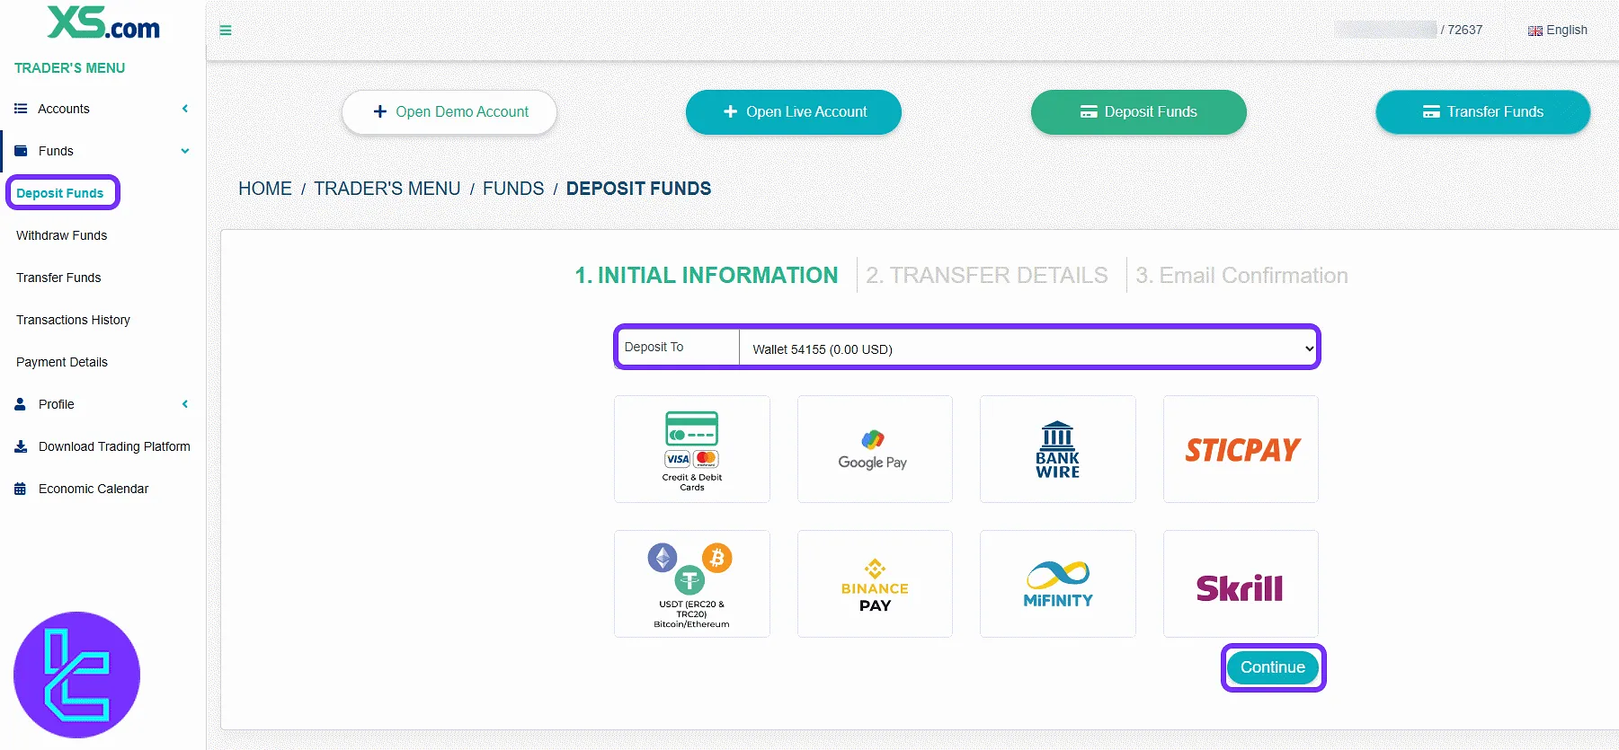Collapse the Funds menu chevron

pos(185,151)
